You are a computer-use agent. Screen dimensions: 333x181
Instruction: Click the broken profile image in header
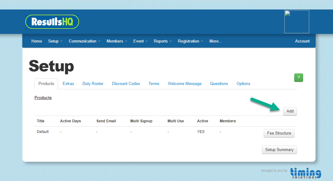297,22
